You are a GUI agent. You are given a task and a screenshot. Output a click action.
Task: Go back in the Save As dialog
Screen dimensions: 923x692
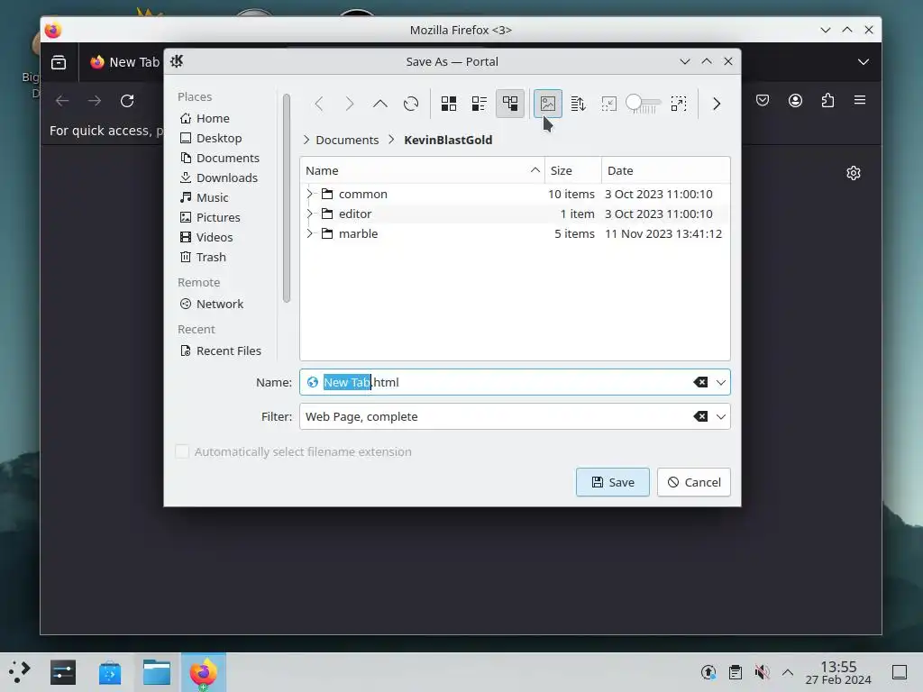[x=319, y=105]
